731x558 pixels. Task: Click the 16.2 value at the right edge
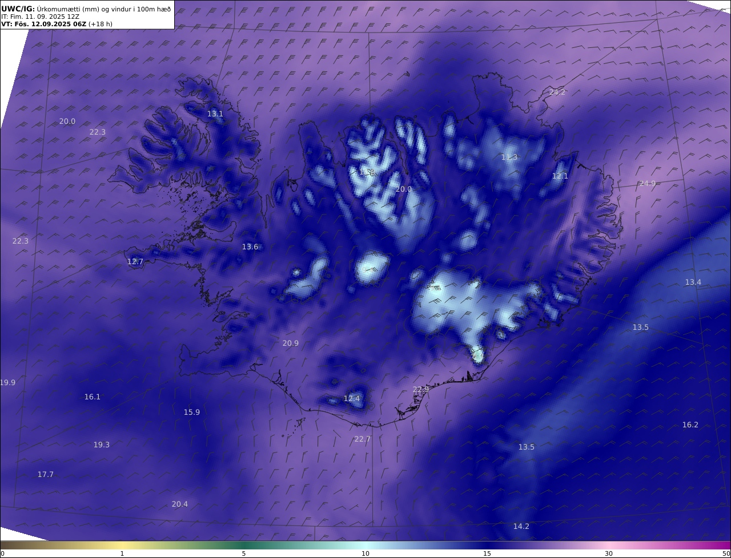coord(690,424)
